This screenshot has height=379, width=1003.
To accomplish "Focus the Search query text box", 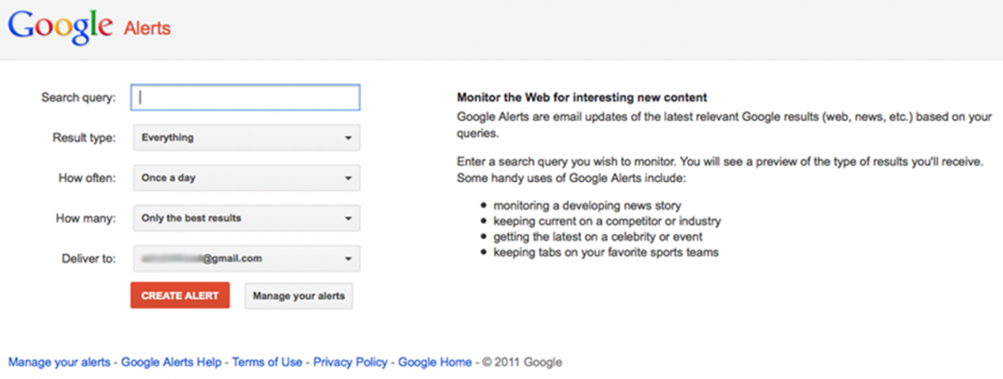I will pyautogui.click(x=246, y=97).
